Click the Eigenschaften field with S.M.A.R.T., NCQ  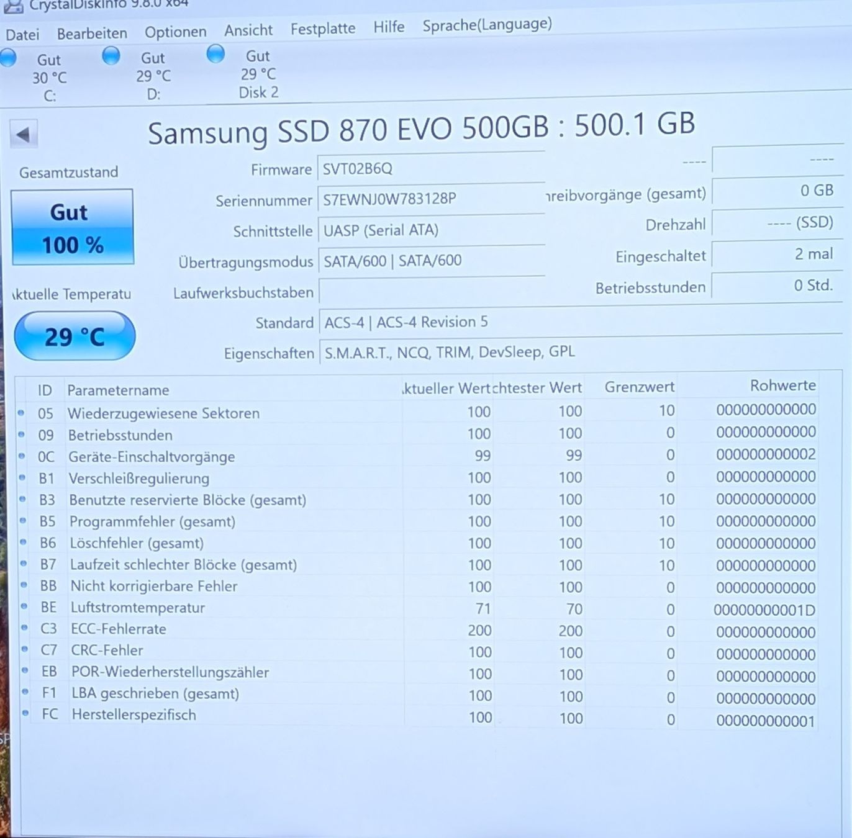pyautogui.click(x=581, y=352)
